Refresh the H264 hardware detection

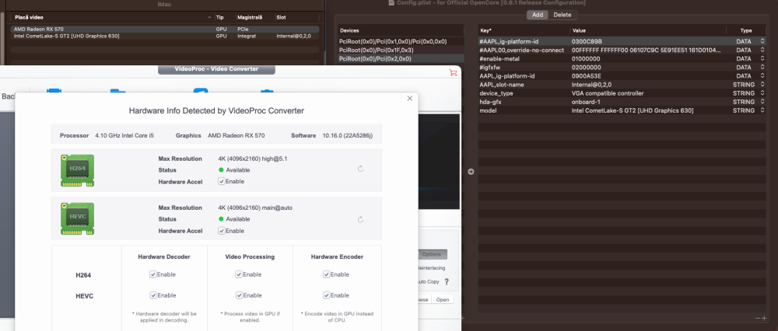click(361, 169)
